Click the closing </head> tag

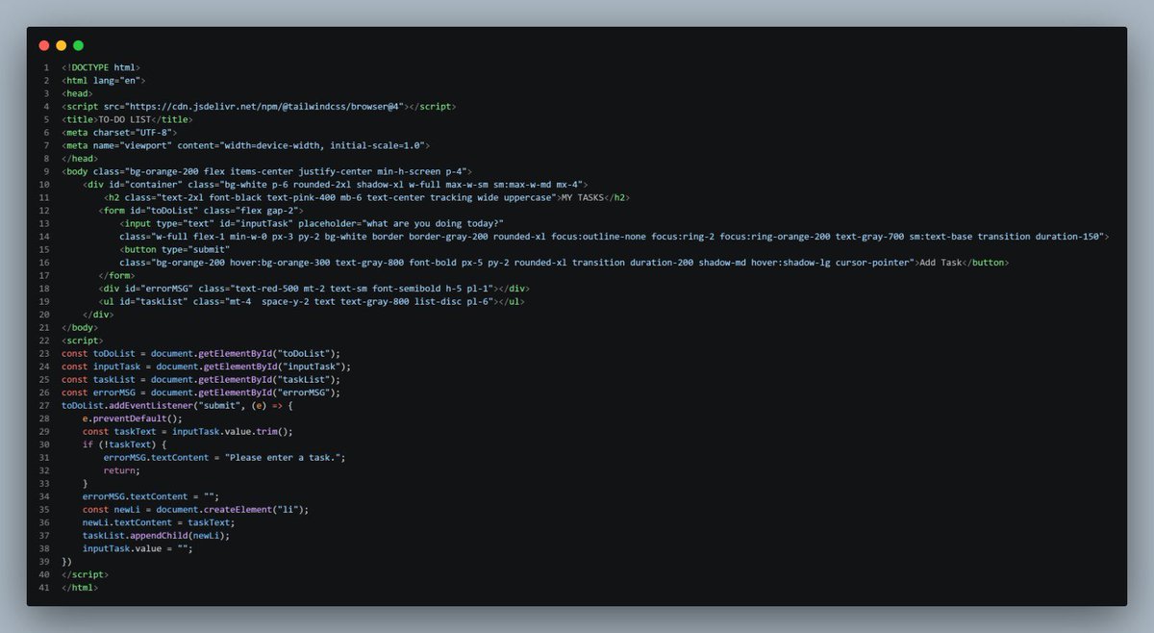pyautogui.click(x=80, y=158)
